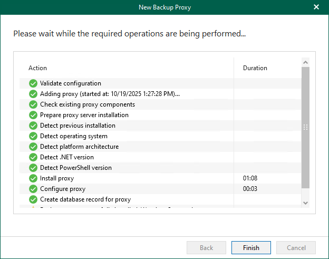Select the Check existing proxy components row

pos(88,104)
